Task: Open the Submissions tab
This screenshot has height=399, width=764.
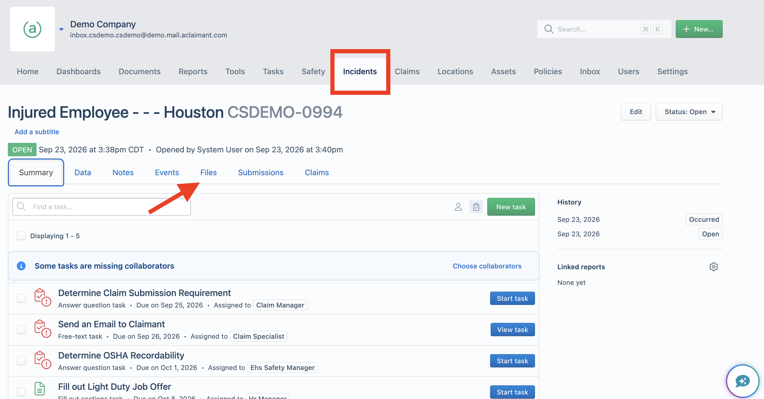Action: pyautogui.click(x=261, y=172)
